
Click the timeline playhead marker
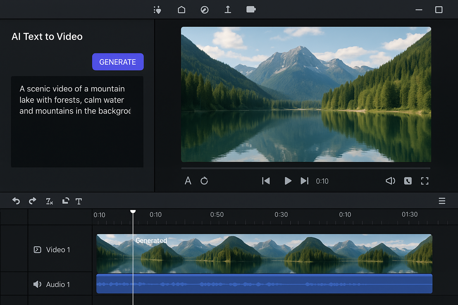[x=133, y=211]
